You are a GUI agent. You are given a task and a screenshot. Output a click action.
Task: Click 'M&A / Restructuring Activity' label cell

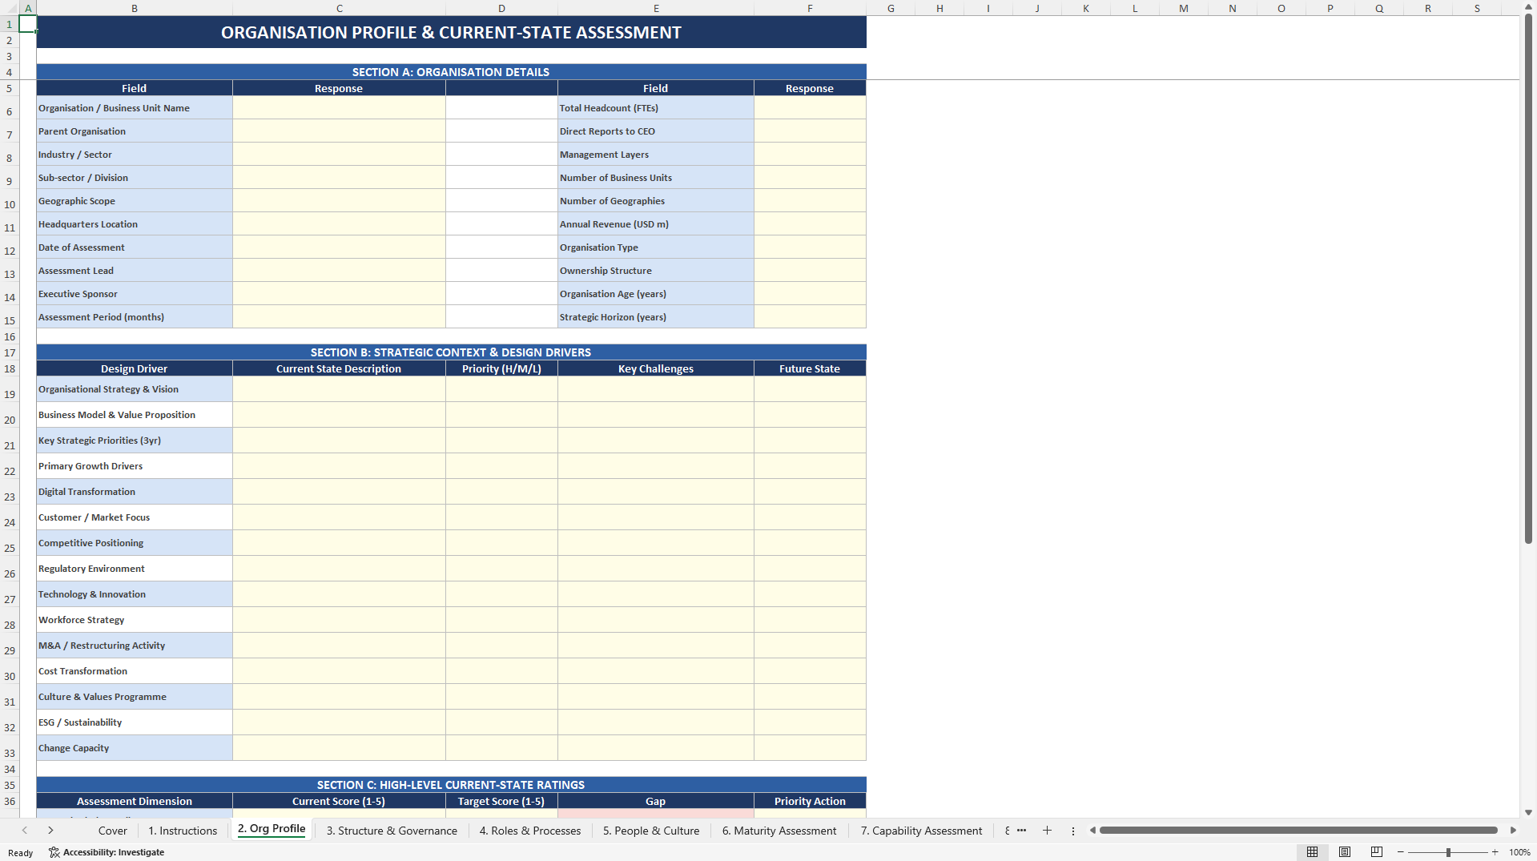pos(135,645)
